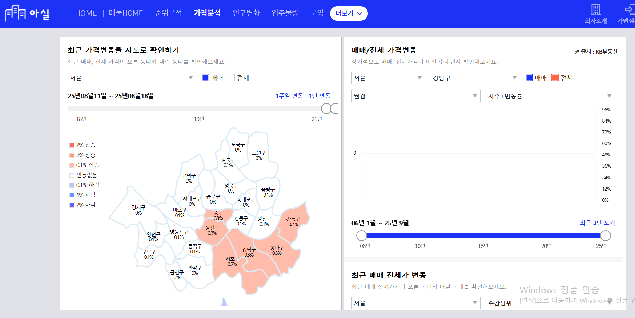Select 성동구 on the Seoul map
This screenshot has width=635, height=318.
[x=241, y=221]
